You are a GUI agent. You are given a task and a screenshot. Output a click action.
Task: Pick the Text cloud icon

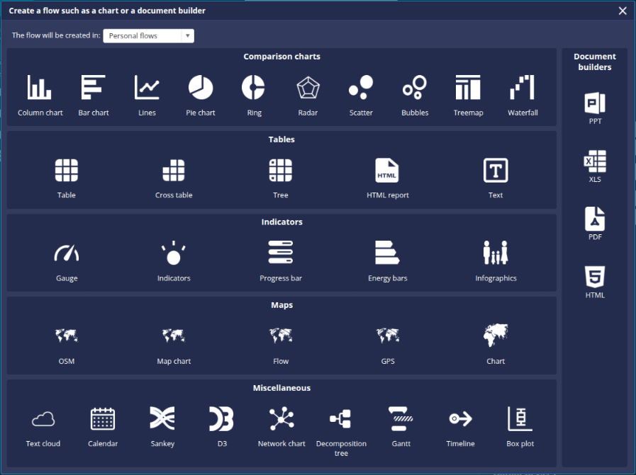click(x=43, y=419)
